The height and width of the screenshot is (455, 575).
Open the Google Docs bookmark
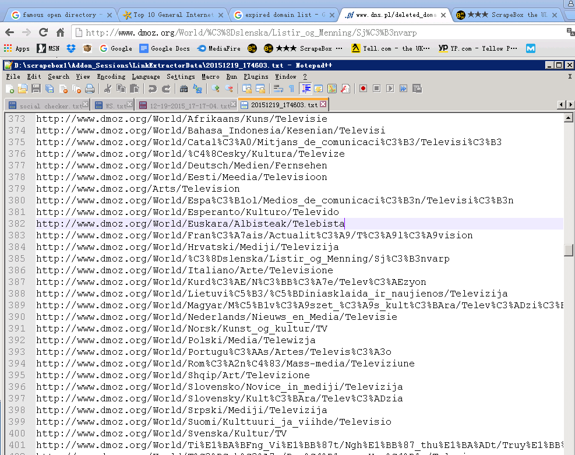[165, 48]
